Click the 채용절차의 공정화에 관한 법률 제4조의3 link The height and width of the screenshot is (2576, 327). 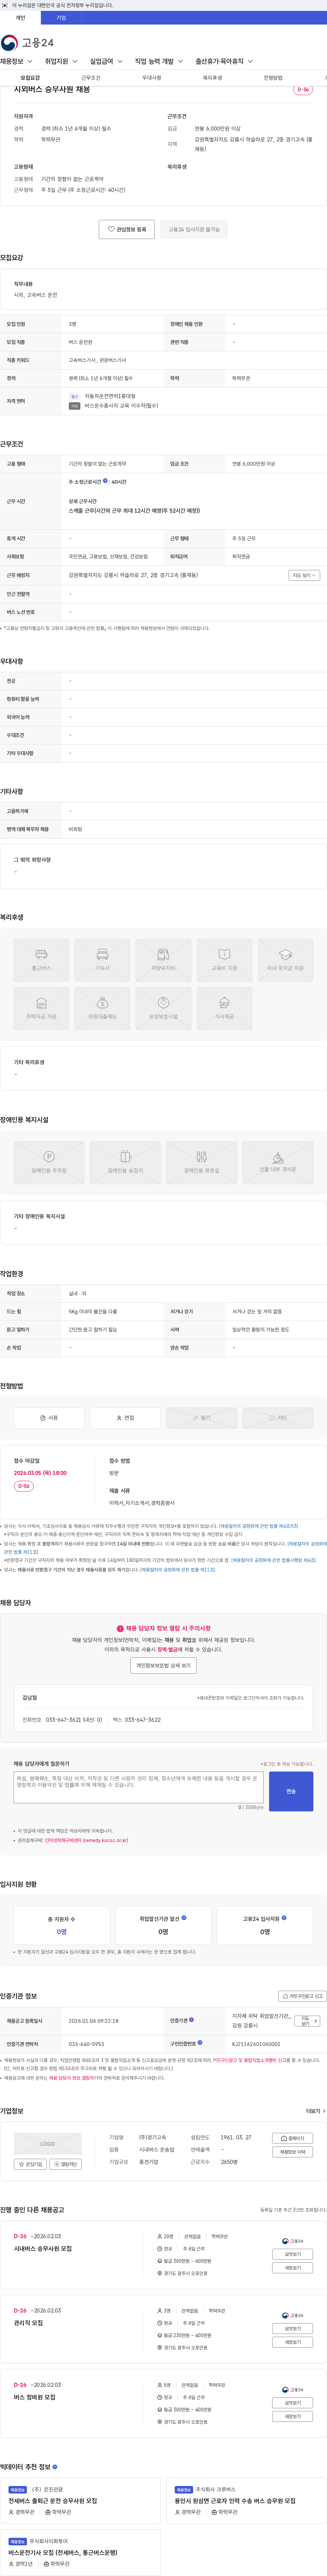click(258, 1526)
